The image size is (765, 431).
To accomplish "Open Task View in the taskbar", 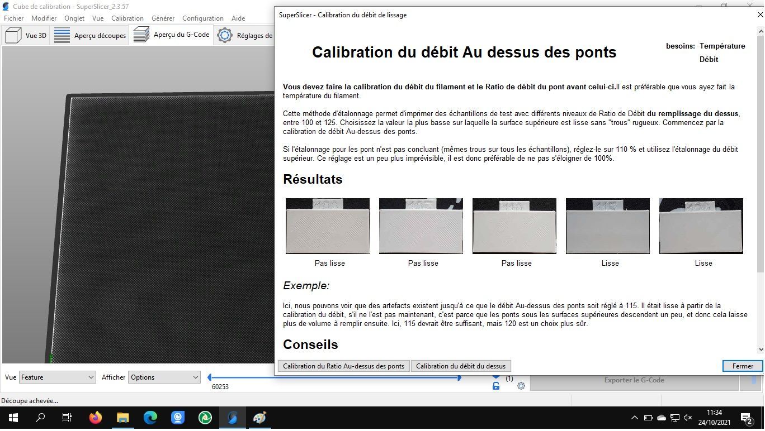I will (x=67, y=418).
